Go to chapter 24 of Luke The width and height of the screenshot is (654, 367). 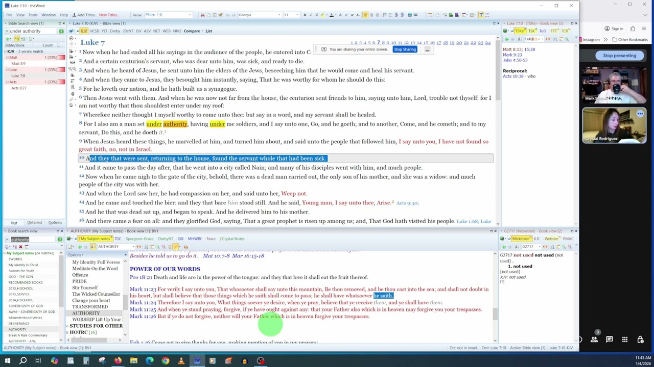coord(488,43)
